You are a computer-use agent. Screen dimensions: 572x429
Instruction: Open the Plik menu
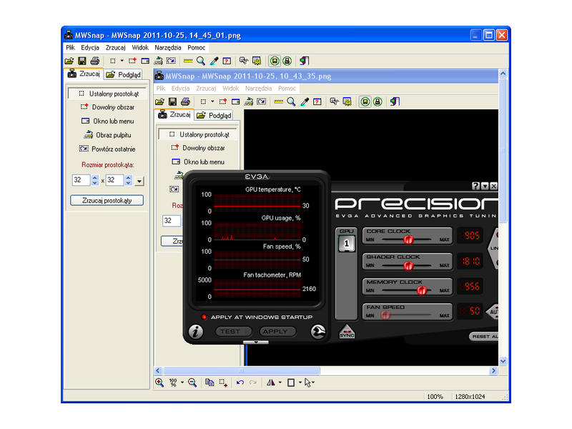[70, 47]
